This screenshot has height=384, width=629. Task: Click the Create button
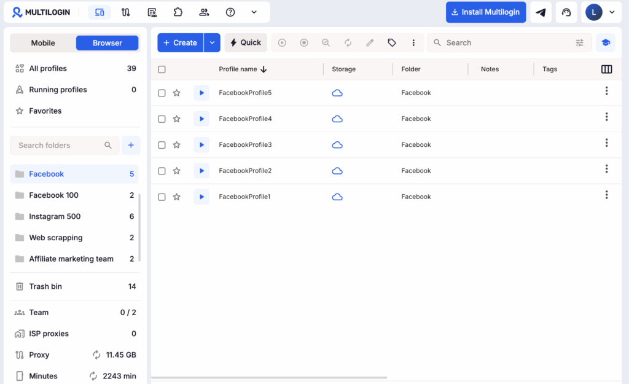coord(180,42)
